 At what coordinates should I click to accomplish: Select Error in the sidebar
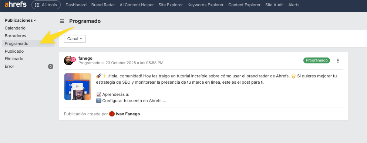pos(9,66)
